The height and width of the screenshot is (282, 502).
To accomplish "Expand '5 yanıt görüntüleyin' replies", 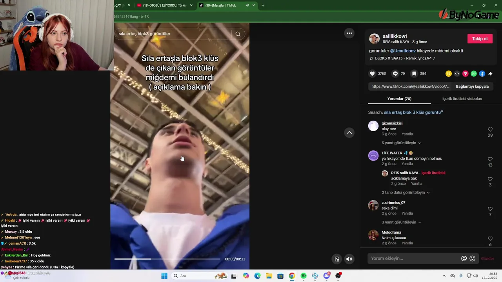I will (x=401, y=143).
